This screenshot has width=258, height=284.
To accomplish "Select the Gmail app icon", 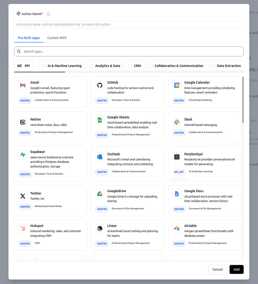I will [23, 85].
